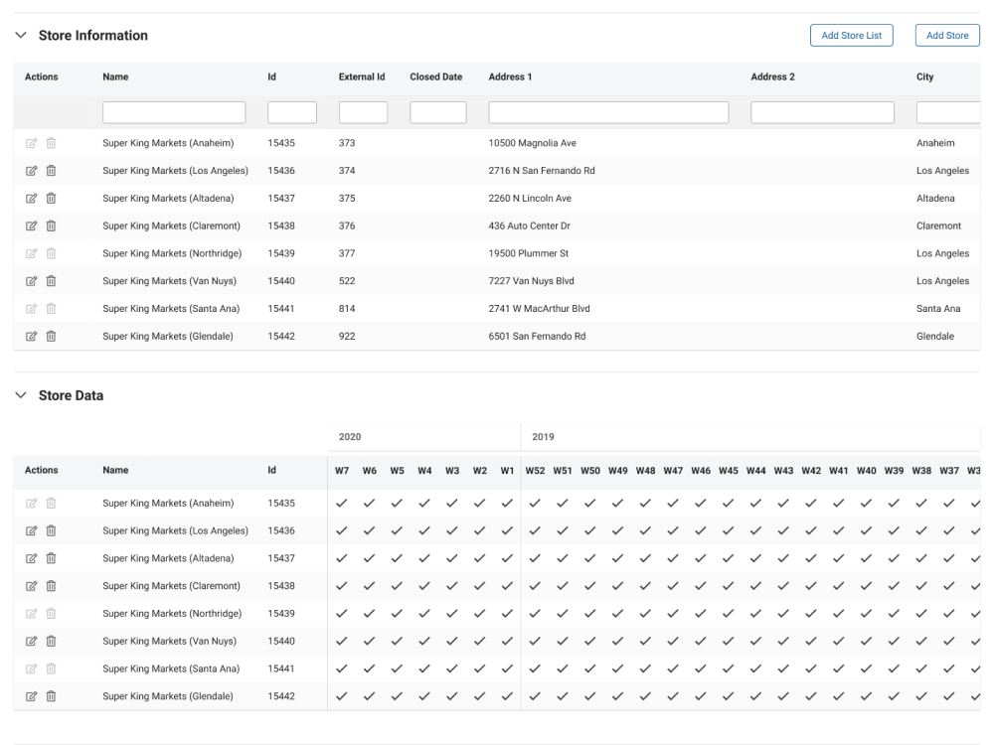
Task: Delete Claremont row in Store Data
Action: pyautogui.click(x=52, y=586)
